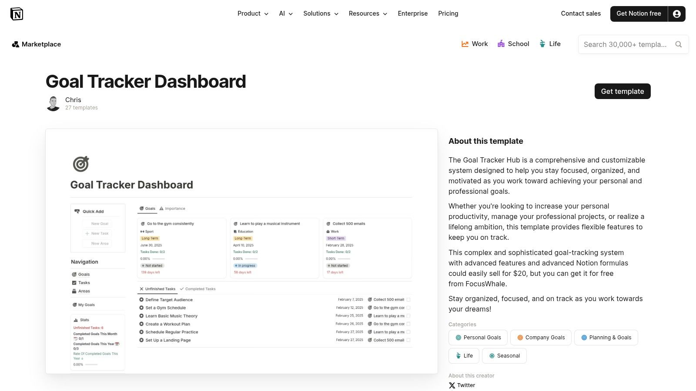The height and width of the screenshot is (391, 696).
Task: Open the Pricing menu item
Action: click(x=448, y=13)
